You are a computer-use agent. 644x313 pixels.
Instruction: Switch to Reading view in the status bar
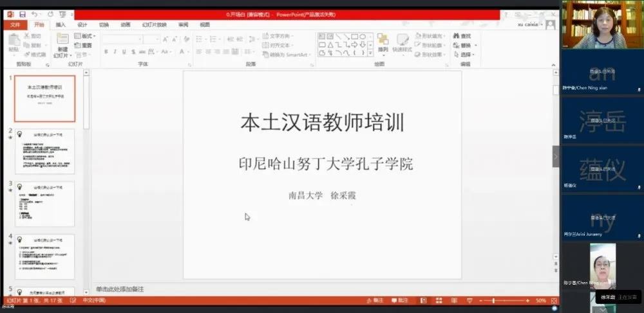coord(454,300)
